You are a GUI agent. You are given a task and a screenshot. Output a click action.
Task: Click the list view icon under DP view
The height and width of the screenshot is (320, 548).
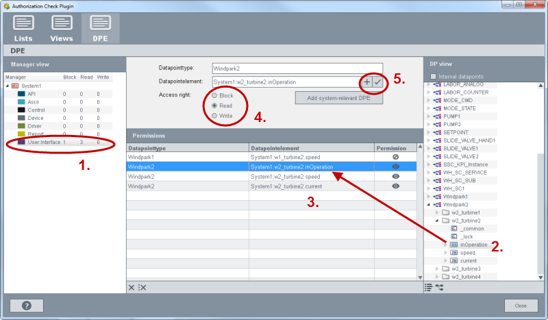429,287
